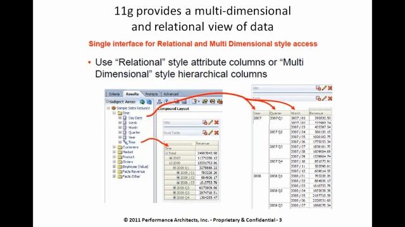Click the Year column header in relational table

[x=261, y=113]
